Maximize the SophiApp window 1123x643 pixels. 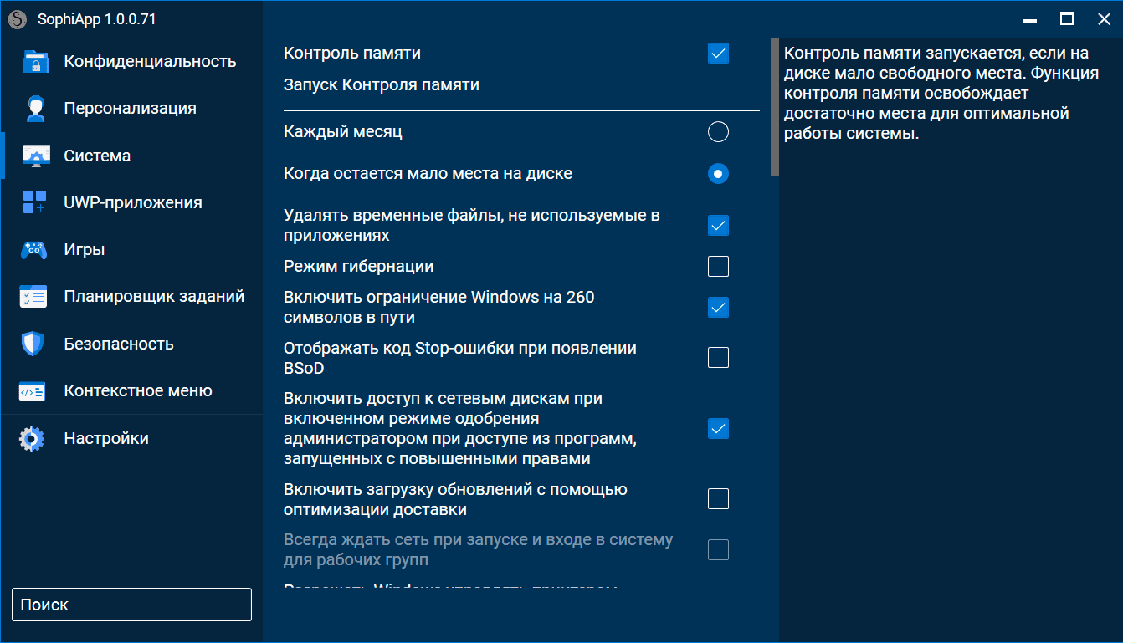pos(1067,19)
